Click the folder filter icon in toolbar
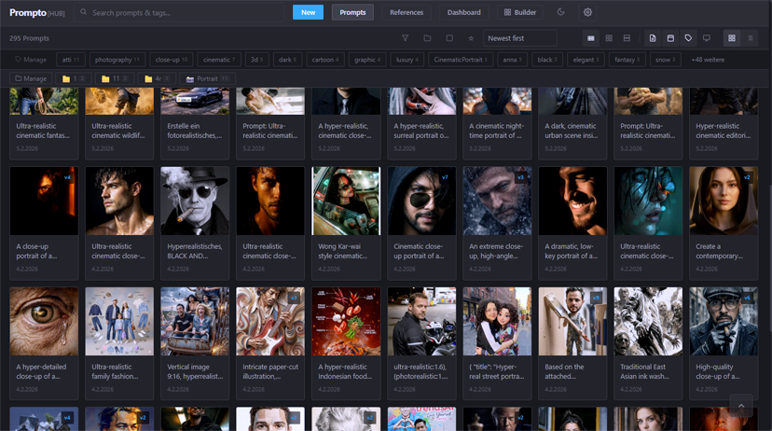Image resolution: width=772 pixels, height=431 pixels. click(x=427, y=38)
